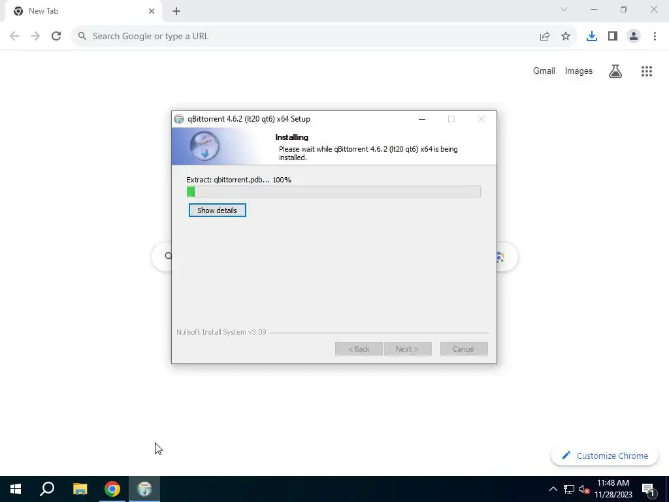
Task: Click the installer progress bar
Action: [334, 192]
